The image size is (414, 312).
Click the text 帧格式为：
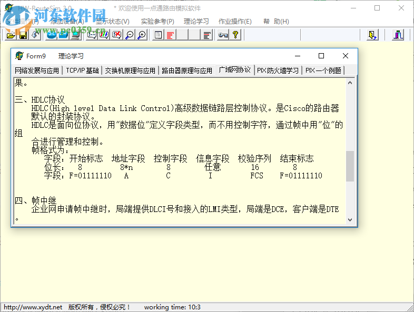point(50,150)
